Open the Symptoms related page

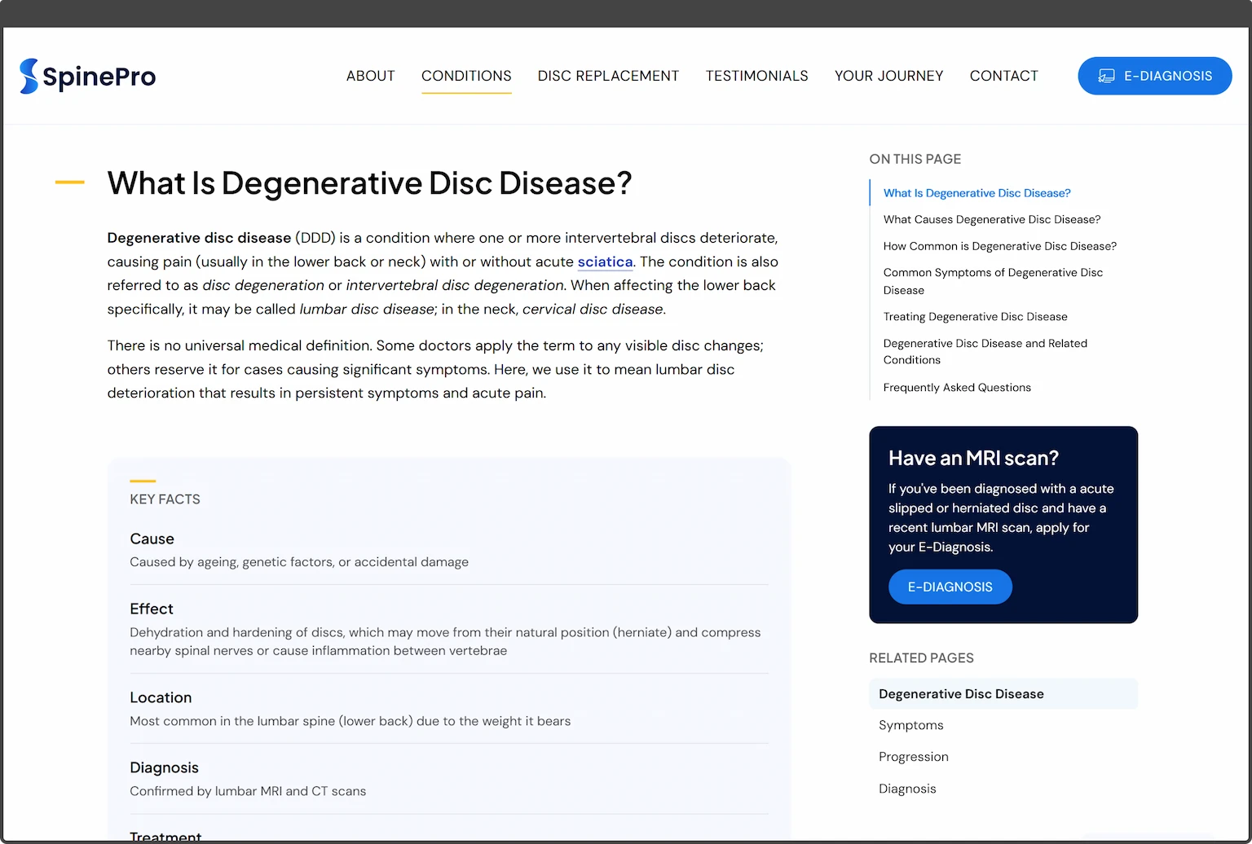(x=910, y=725)
